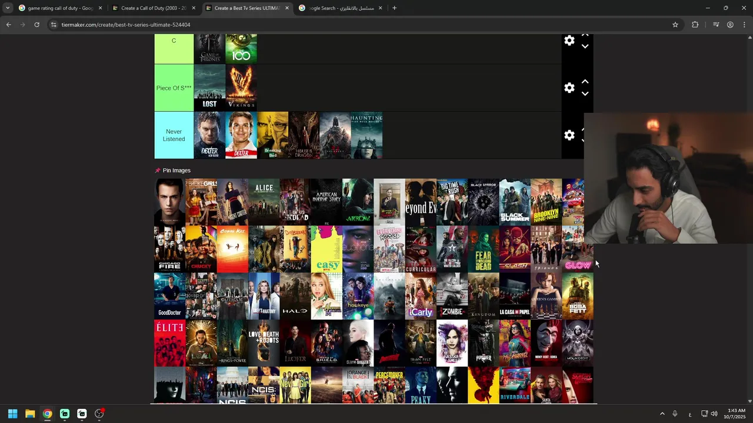Move Piece Of S*** tier row down
Screen dimensions: 753x423
pos(585,93)
